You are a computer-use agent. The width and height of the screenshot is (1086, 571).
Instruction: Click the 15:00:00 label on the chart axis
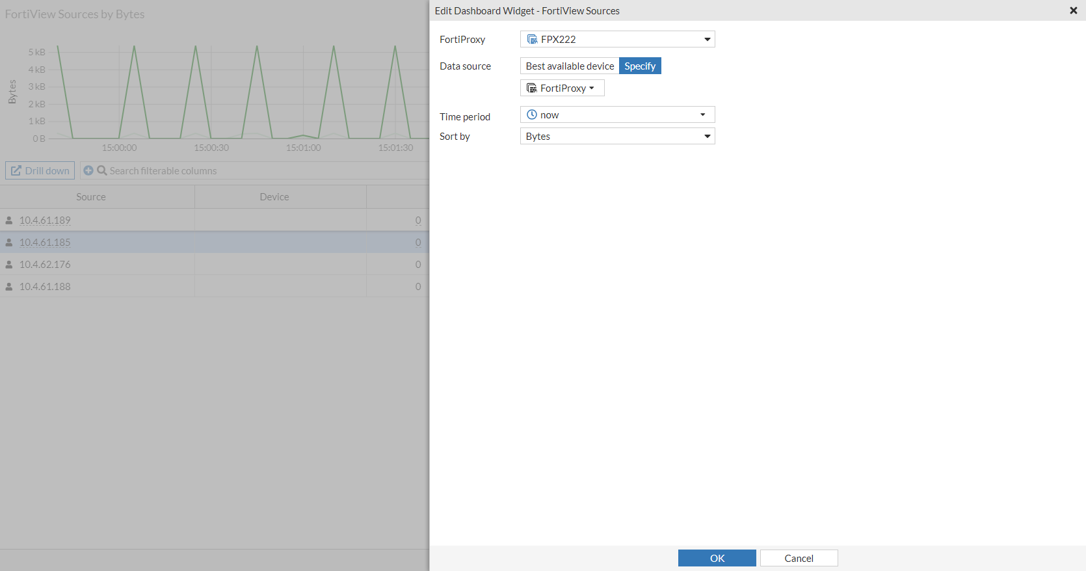click(120, 148)
